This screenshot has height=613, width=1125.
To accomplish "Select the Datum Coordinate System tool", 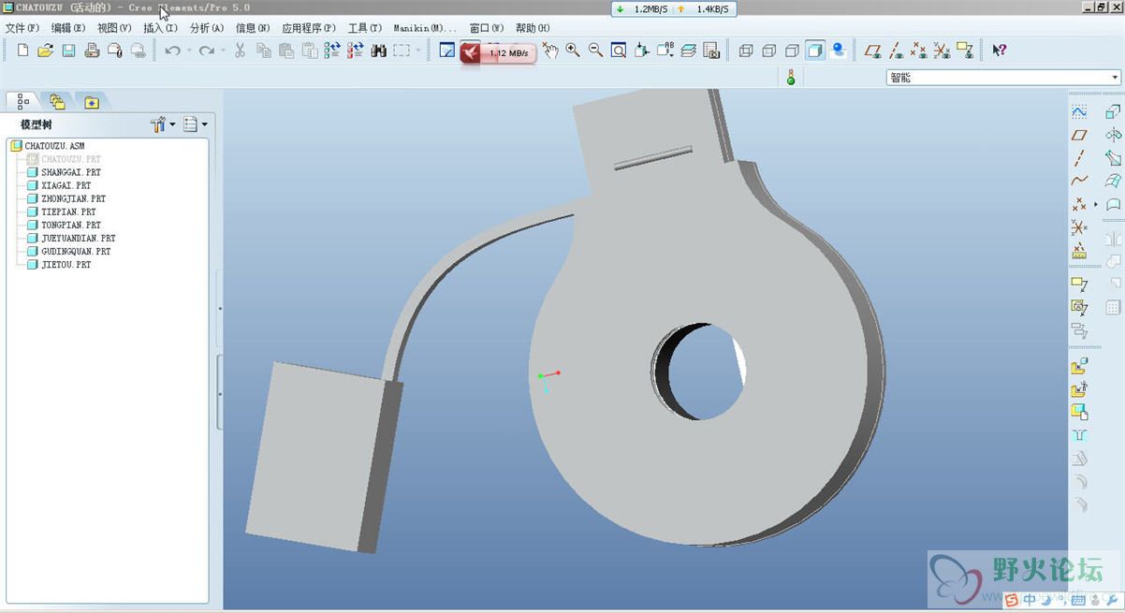I will [1079, 227].
